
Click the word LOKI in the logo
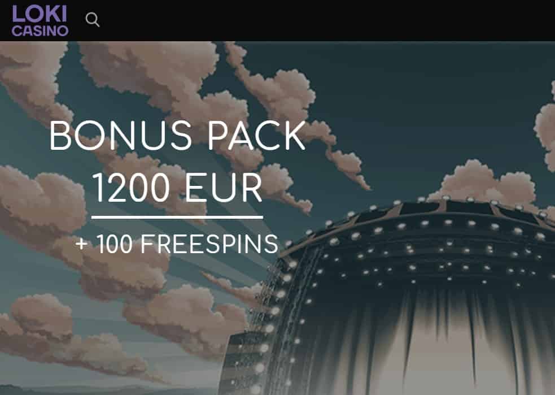click(x=40, y=14)
